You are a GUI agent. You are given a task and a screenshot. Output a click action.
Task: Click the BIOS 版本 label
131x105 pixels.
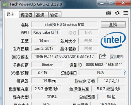point(20,57)
